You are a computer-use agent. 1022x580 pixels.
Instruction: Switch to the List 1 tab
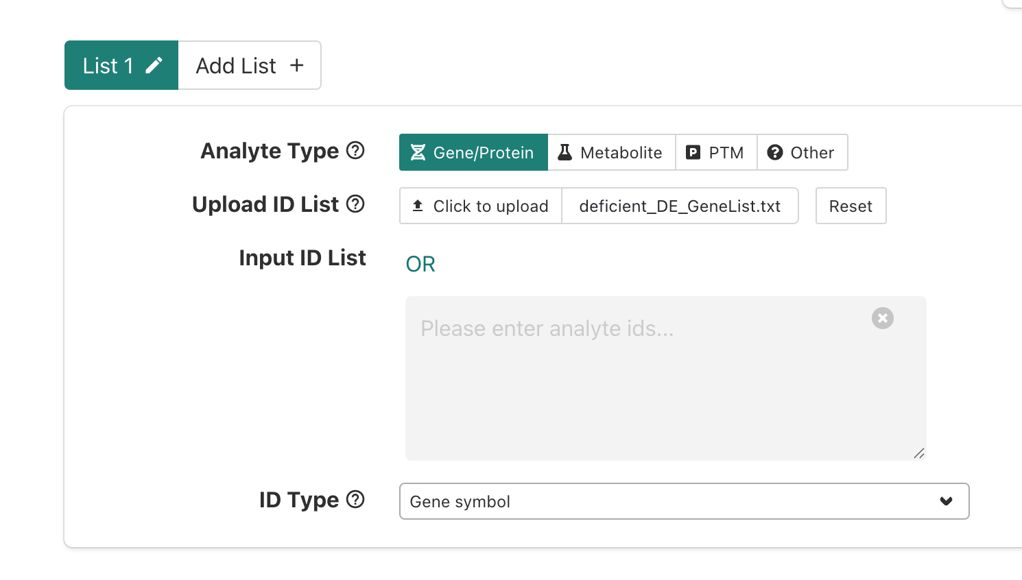(110, 64)
